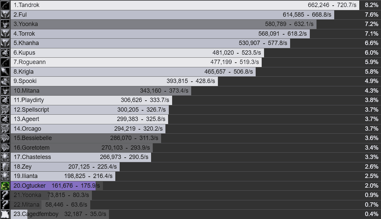Image resolution: width=381 pixels, height=219 pixels.
Task: Click the pet icon beside 23.Cagedfemboy
Action: tap(5, 214)
